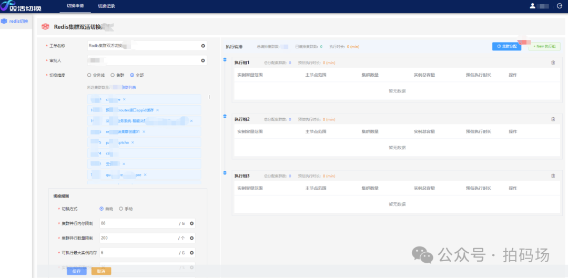568x278 pixels.
Task: Click the 实例容量范围 column header in 执行组1
Action: pyautogui.click(x=250, y=75)
